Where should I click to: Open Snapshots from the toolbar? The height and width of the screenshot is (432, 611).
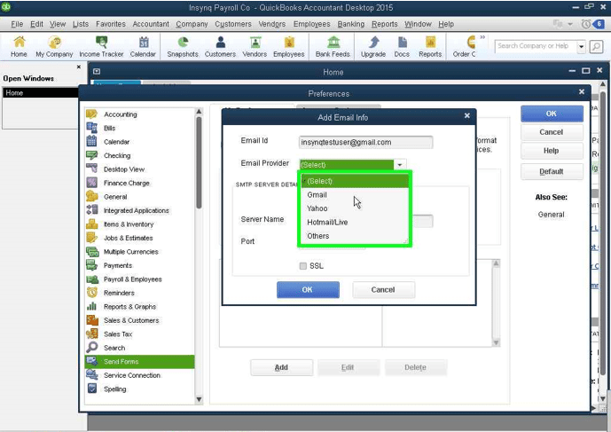pyautogui.click(x=183, y=46)
